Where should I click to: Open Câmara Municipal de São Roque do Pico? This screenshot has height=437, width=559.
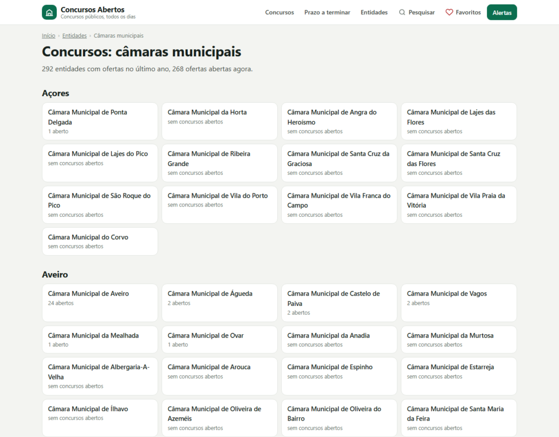100,205
